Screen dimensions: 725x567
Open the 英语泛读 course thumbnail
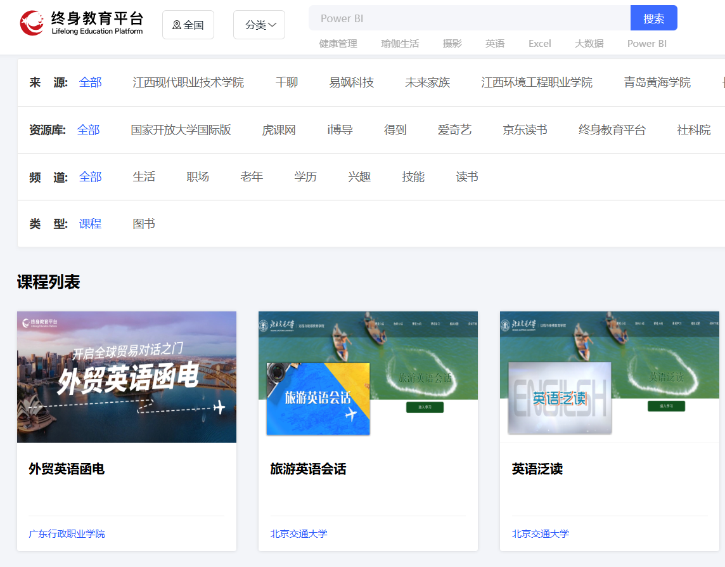point(610,377)
